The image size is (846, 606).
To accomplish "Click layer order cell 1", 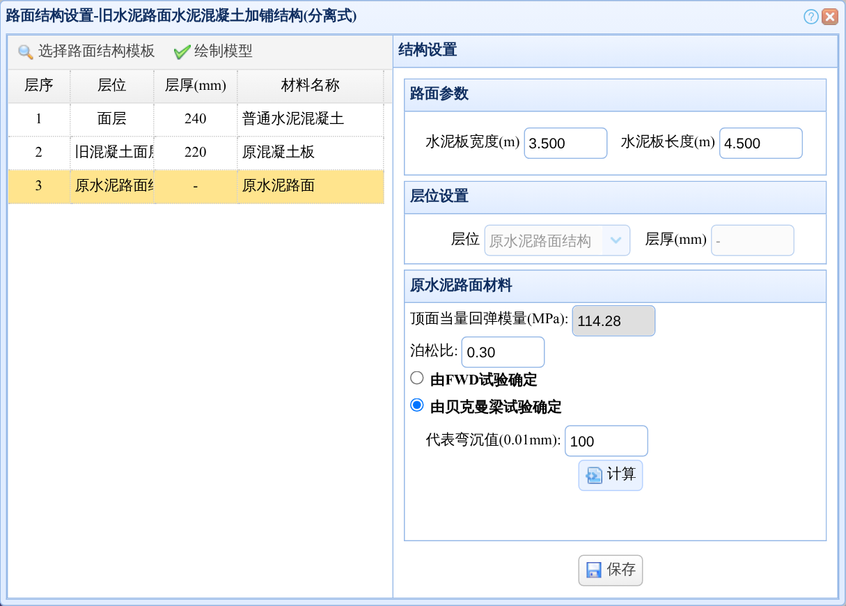I will pyautogui.click(x=39, y=119).
